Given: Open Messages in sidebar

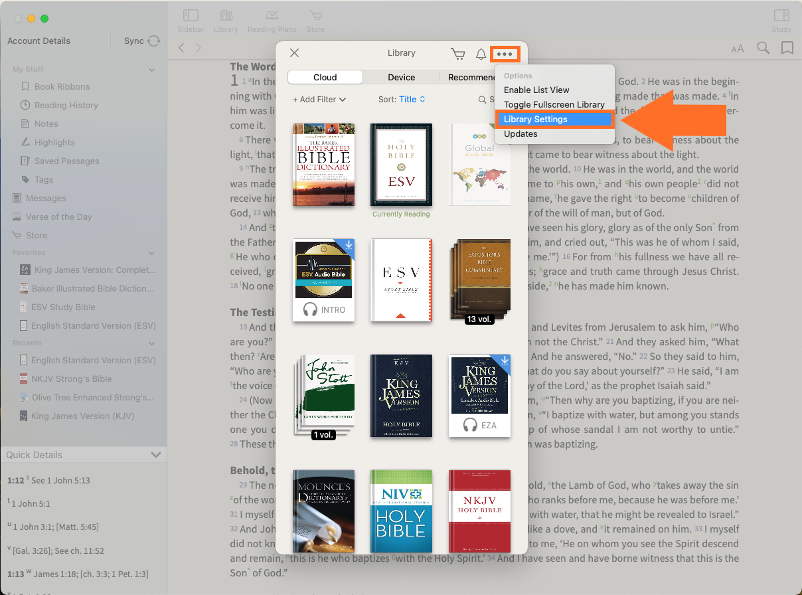Looking at the screenshot, I should [x=46, y=198].
